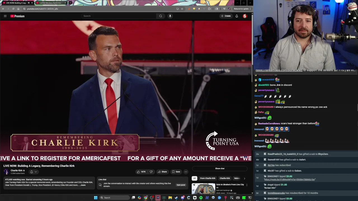The image size is (358, 201).
Task: Go back with browser back arrow
Action: pyautogui.click(x=3, y=9)
